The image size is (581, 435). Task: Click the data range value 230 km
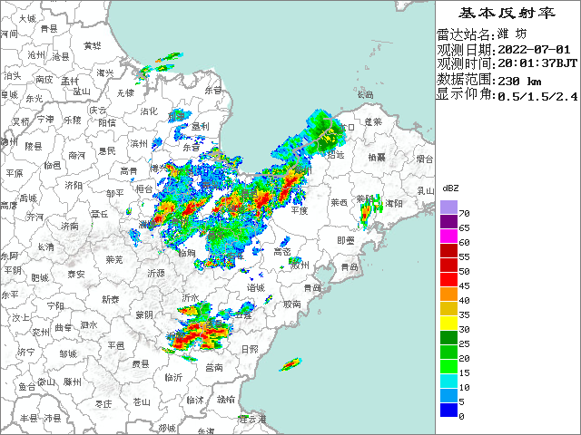pyautogui.click(x=520, y=79)
